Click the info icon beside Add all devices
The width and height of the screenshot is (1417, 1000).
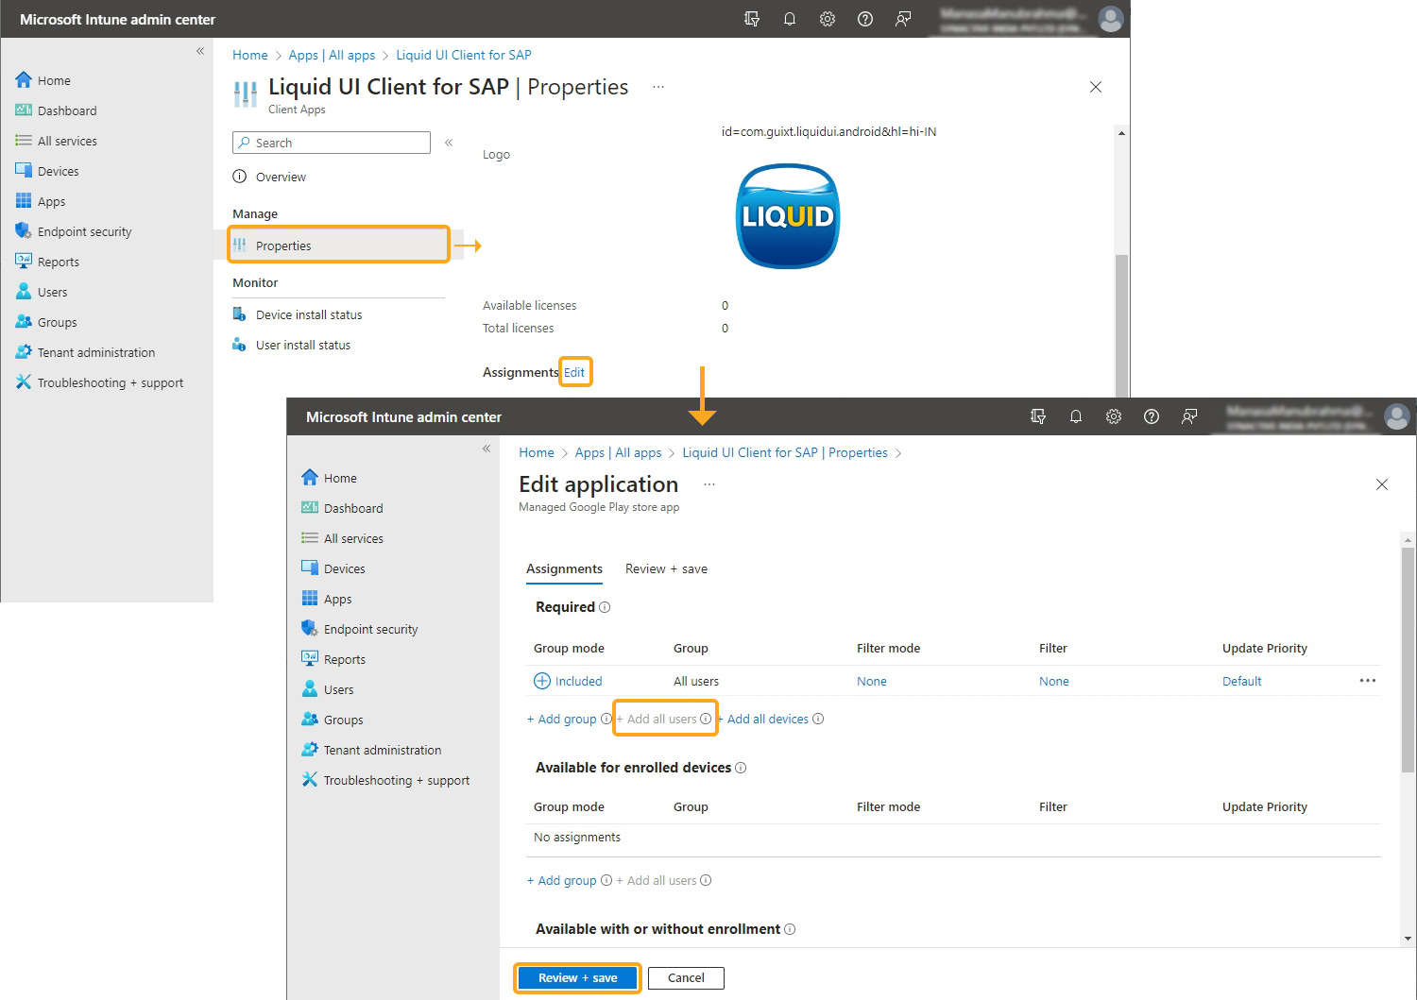pos(818,719)
